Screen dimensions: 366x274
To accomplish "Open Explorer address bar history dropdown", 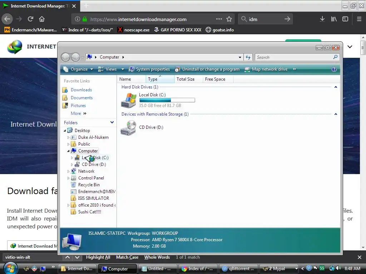I will 240,57.
